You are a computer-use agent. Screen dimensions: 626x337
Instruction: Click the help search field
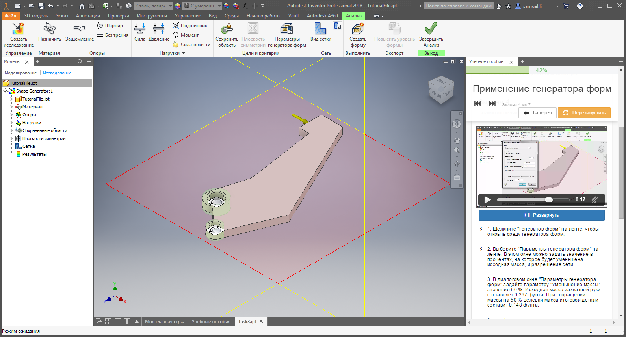point(459,6)
